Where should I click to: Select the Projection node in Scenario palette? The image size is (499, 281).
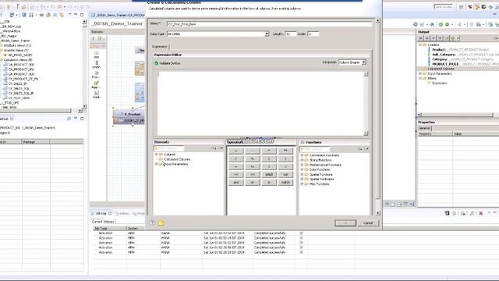tap(97, 75)
